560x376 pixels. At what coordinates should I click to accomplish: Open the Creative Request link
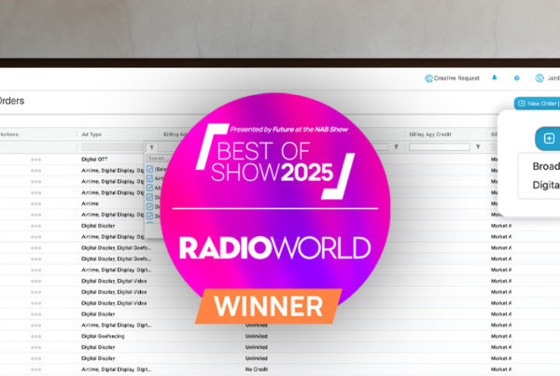click(452, 78)
